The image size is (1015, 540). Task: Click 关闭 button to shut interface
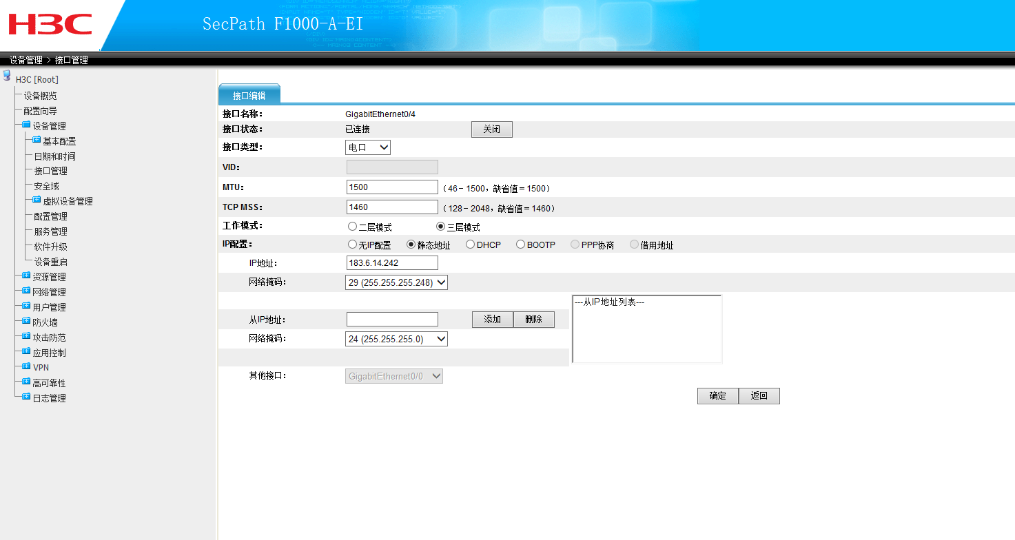pyautogui.click(x=492, y=129)
